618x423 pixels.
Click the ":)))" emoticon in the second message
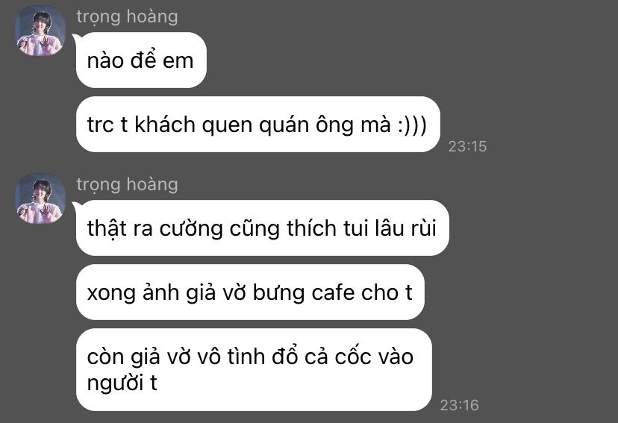[x=412, y=125]
